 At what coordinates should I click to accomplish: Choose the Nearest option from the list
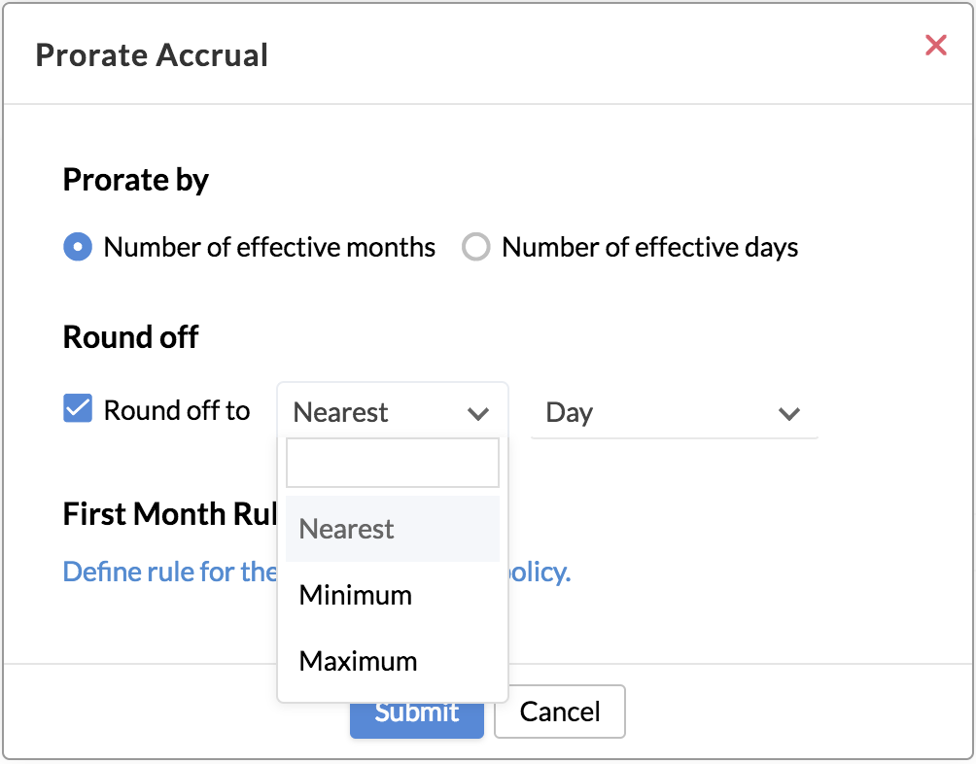coord(347,530)
